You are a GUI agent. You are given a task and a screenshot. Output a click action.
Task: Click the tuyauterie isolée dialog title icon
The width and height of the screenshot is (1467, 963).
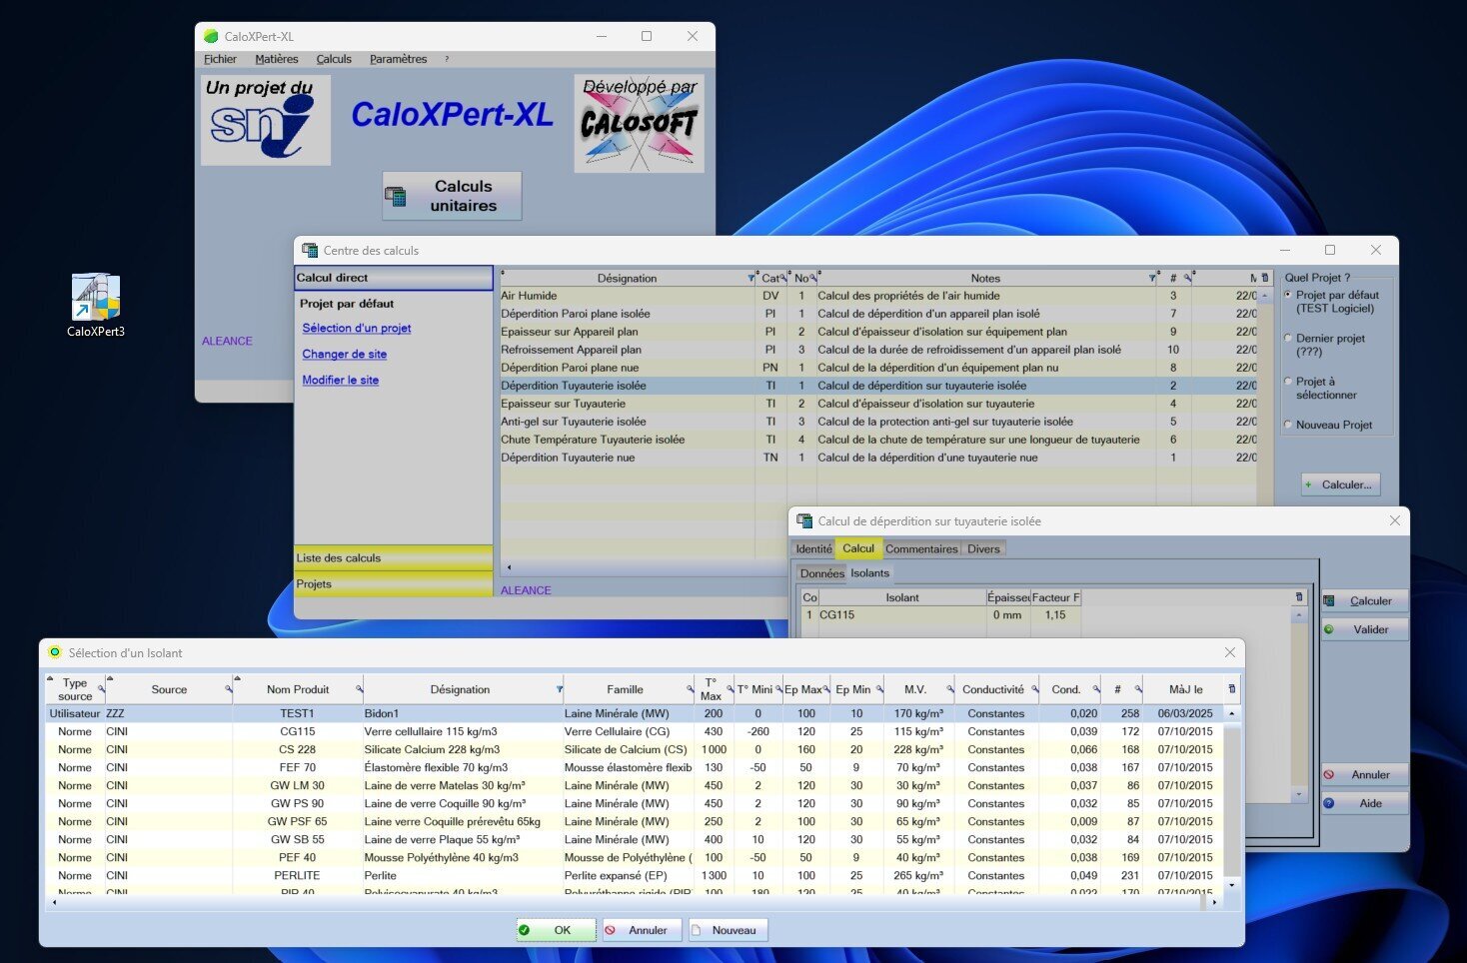(804, 520)
